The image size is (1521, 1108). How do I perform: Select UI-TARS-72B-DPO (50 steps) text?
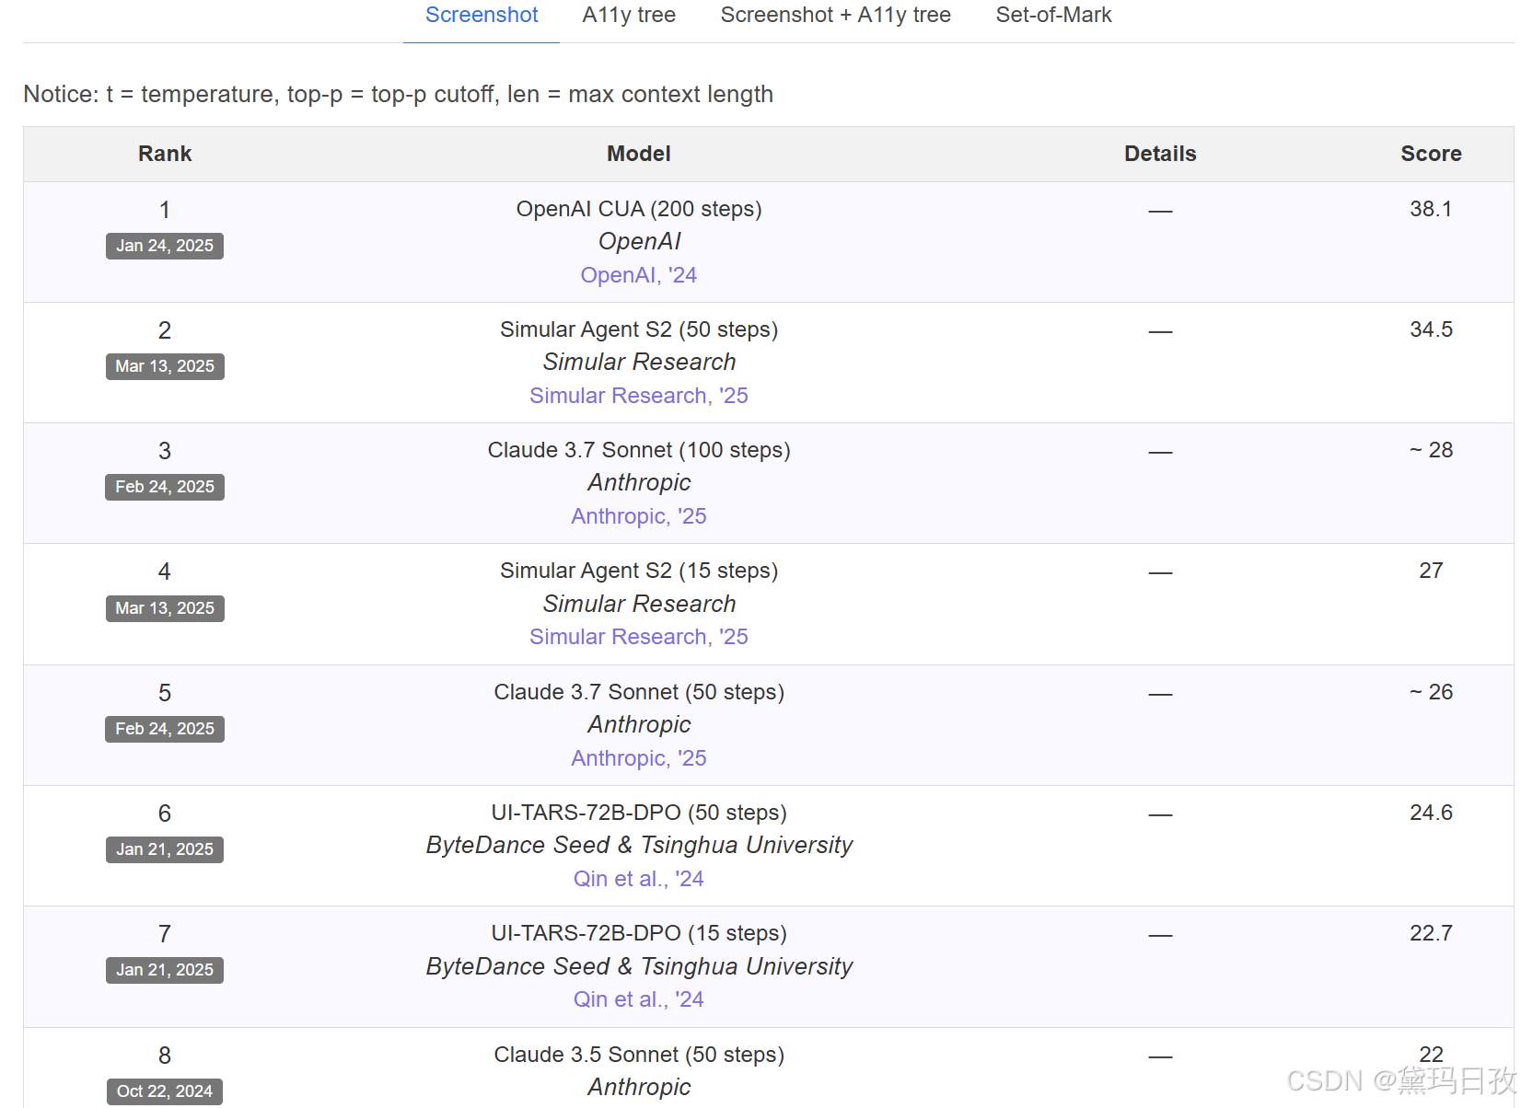[639, 813]
